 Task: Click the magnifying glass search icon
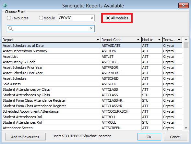click(11, 29)
